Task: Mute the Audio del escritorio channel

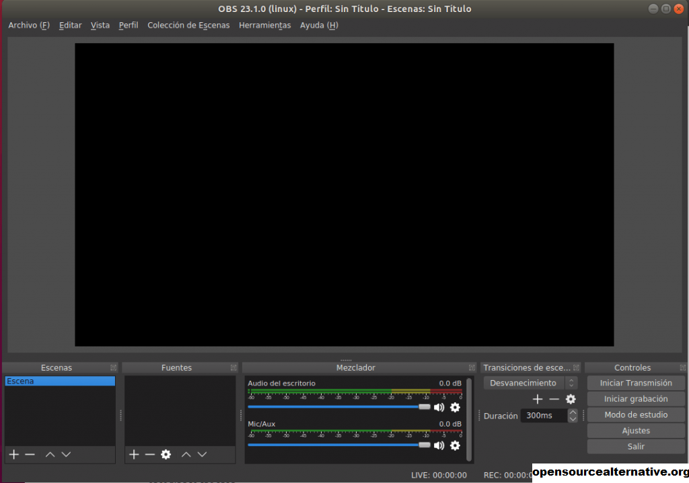Action: coord(439,408)
